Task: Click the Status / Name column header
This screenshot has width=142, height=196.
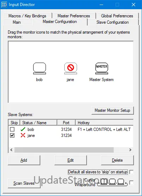Action: coord(39,123)
